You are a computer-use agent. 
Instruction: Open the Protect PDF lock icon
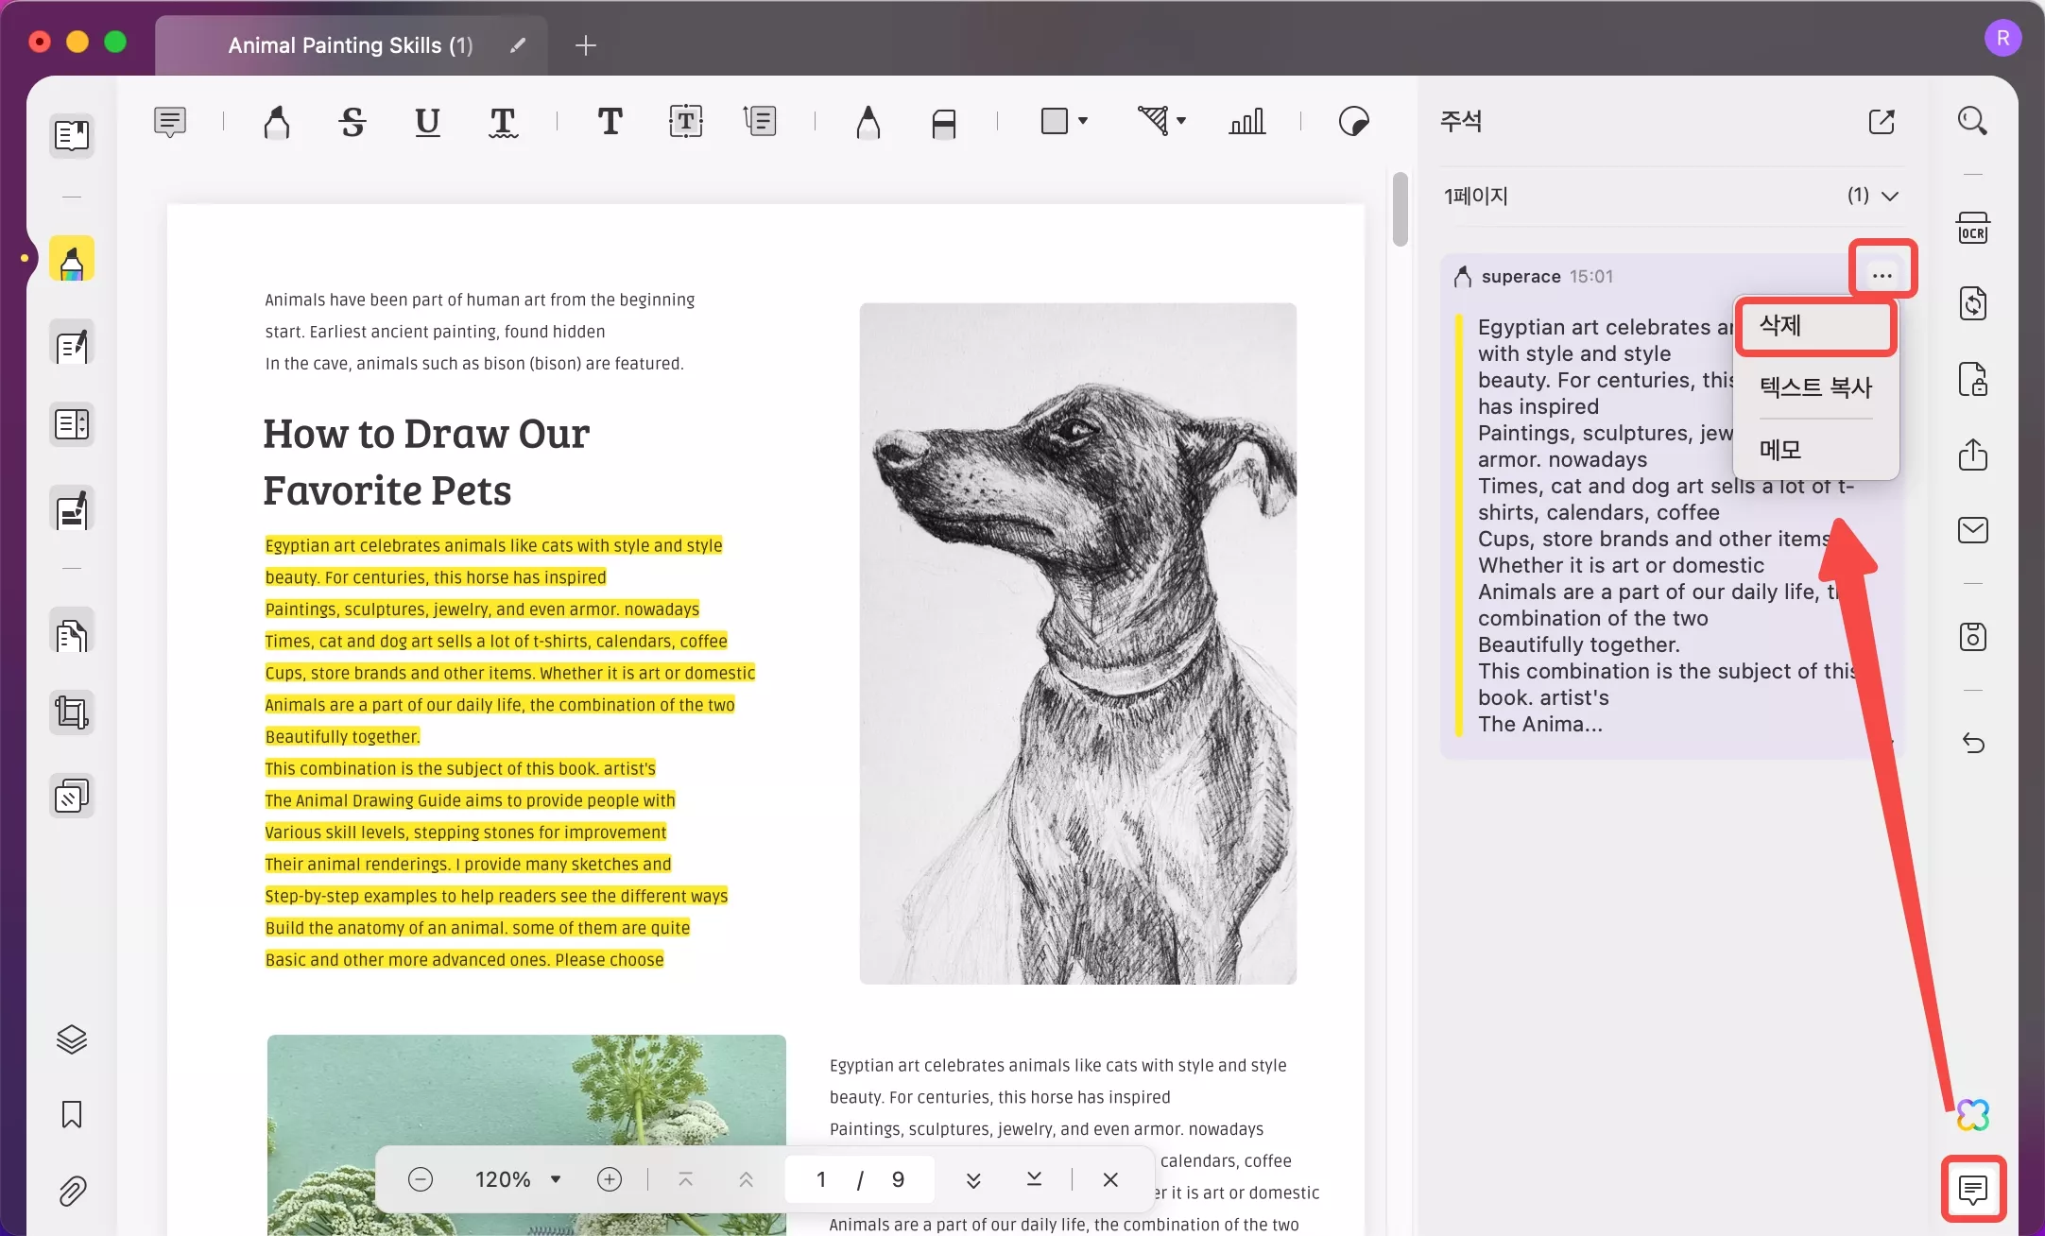point(1972,379)
